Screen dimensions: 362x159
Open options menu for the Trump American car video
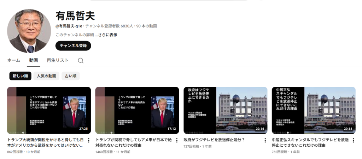[x=177, y=140]
